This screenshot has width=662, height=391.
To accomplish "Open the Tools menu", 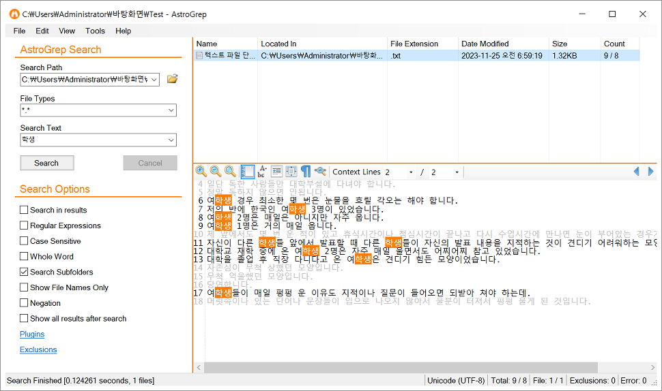I will pyautogui.click(x=95, y=31).
